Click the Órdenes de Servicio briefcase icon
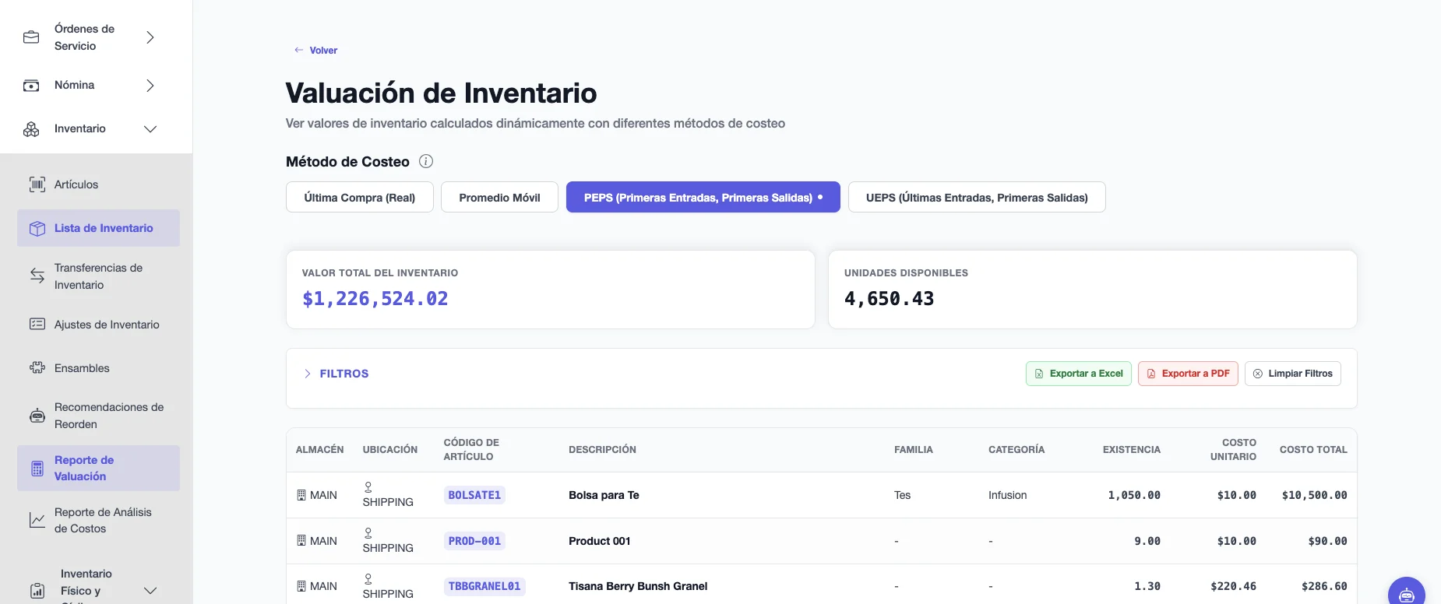This screenshot has height=604, width=1441. click(x=31, y=37)
